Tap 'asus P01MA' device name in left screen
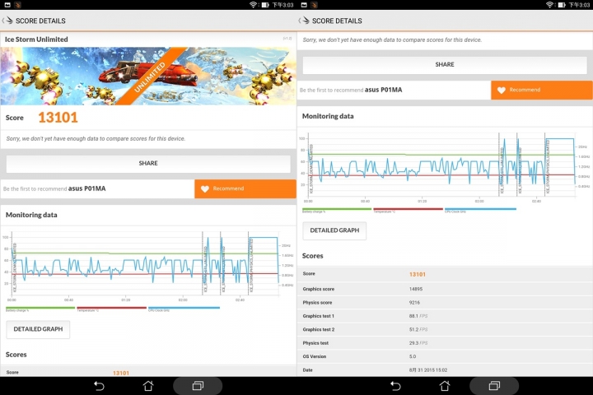This screenshot has width=593, height=395. click(x=87, y=188)
